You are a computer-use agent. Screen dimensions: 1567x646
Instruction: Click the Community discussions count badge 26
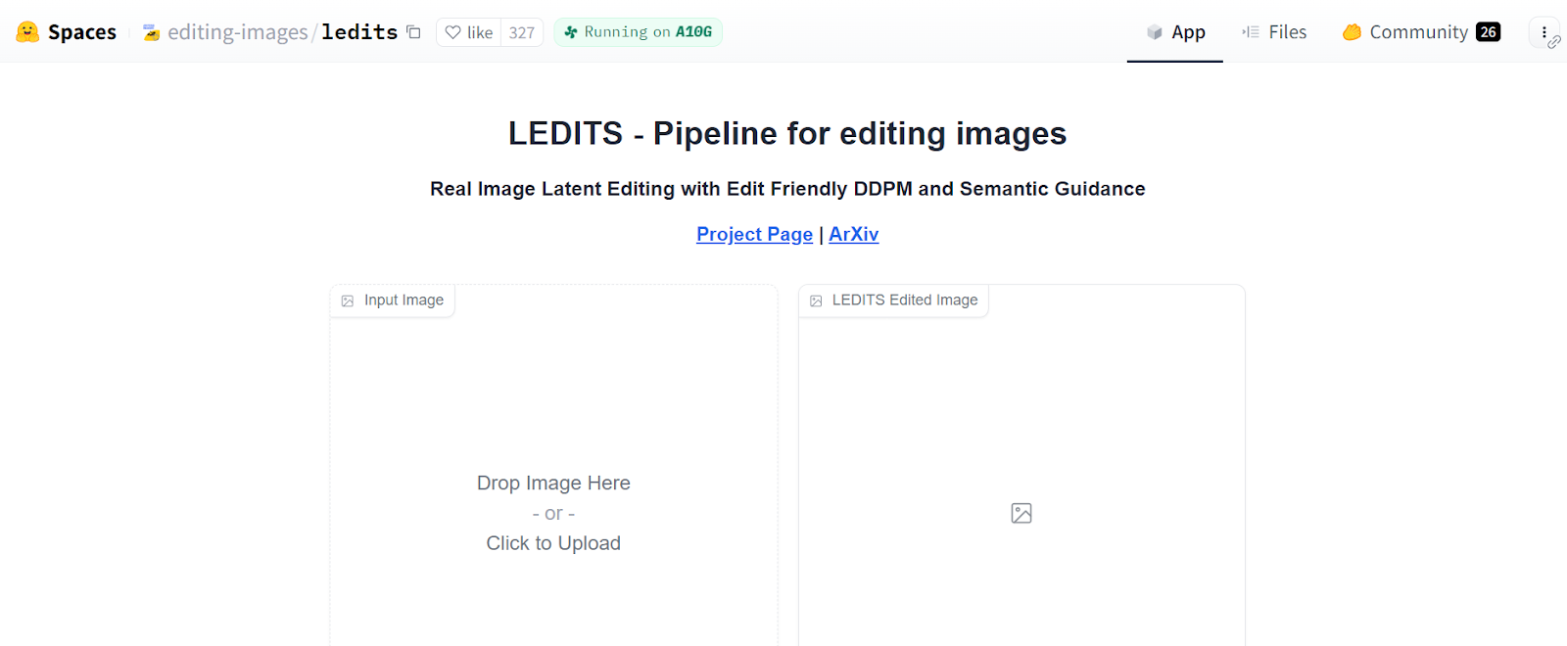pyautogui.click(x=1488, y=32)
